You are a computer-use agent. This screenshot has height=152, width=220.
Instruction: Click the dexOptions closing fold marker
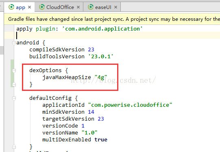(14, 84)
